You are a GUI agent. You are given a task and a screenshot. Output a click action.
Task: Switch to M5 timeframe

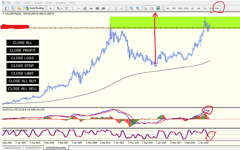(x=174, y=8)
